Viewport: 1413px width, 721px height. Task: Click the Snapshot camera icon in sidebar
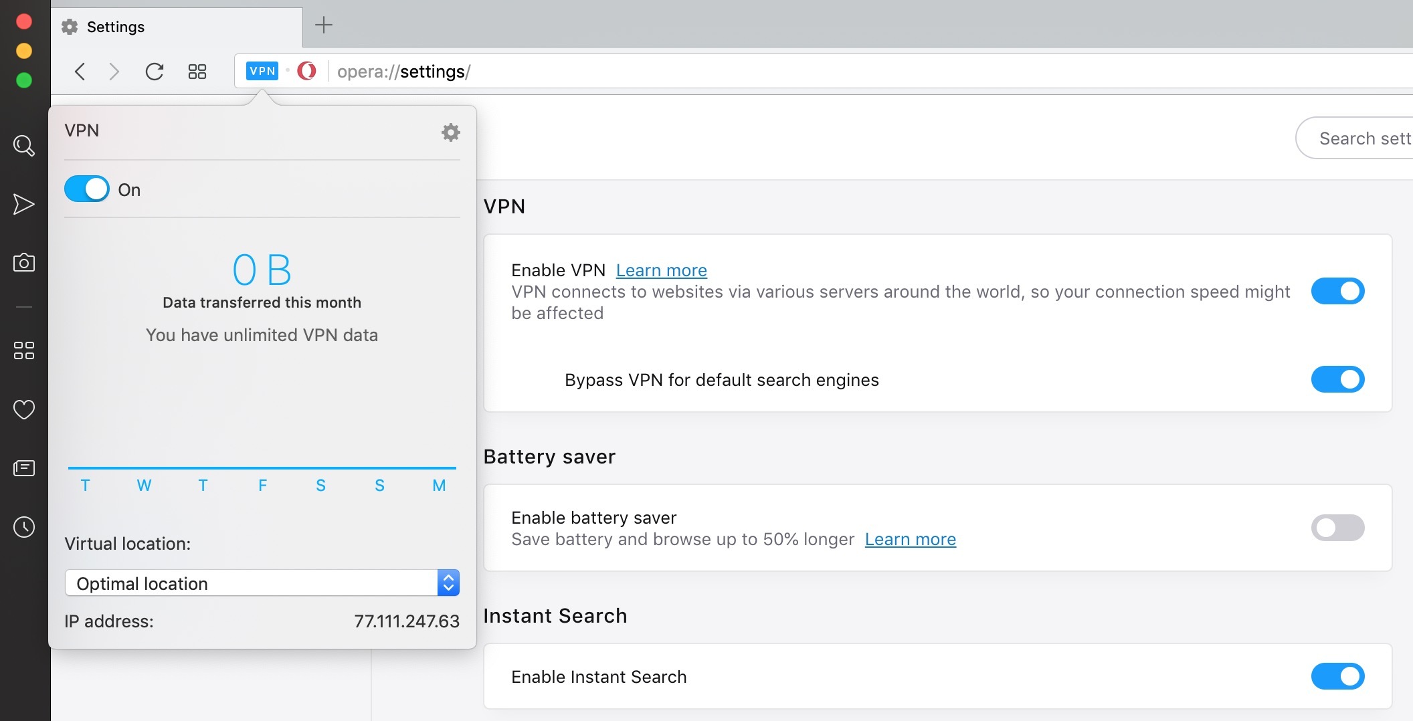point(24,263)
